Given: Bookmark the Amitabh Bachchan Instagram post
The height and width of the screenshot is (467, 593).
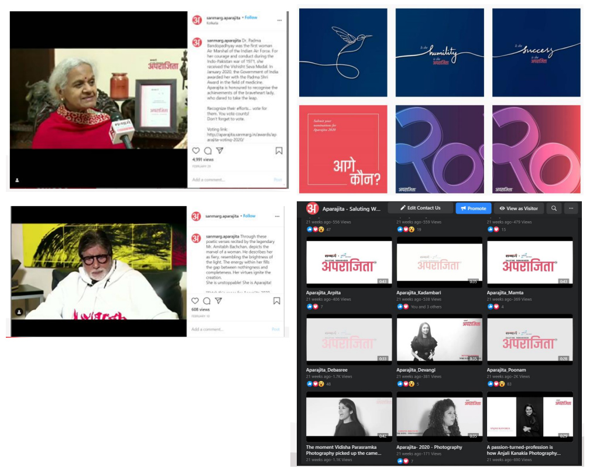Looking at the screenshot, I should point(277,301).
